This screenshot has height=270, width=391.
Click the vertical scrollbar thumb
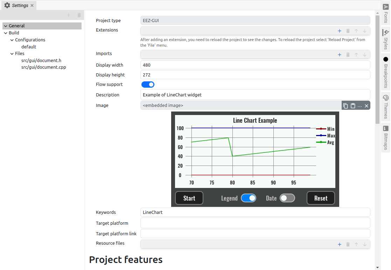click(377, 69)
